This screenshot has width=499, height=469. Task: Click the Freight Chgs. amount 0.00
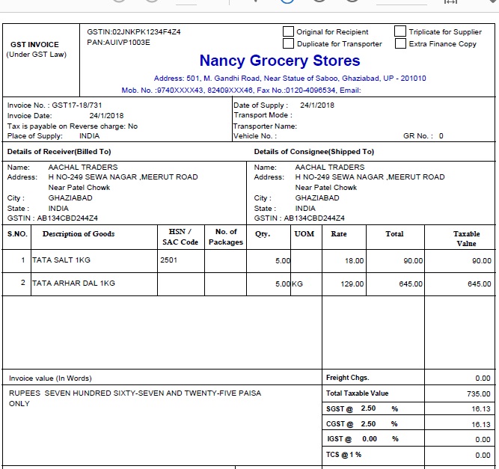tap(483, 378)
